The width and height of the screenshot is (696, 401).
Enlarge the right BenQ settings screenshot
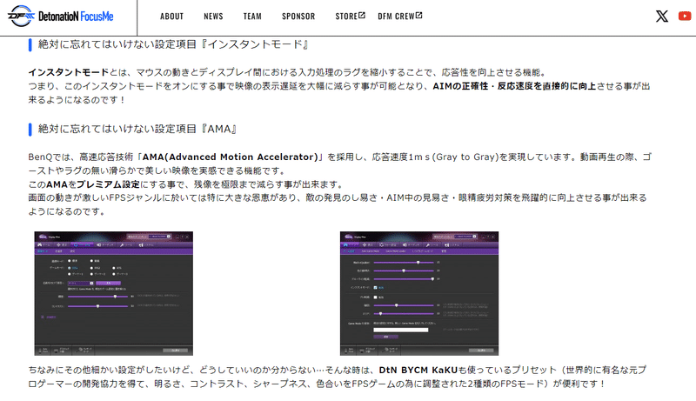click(419, 293)
